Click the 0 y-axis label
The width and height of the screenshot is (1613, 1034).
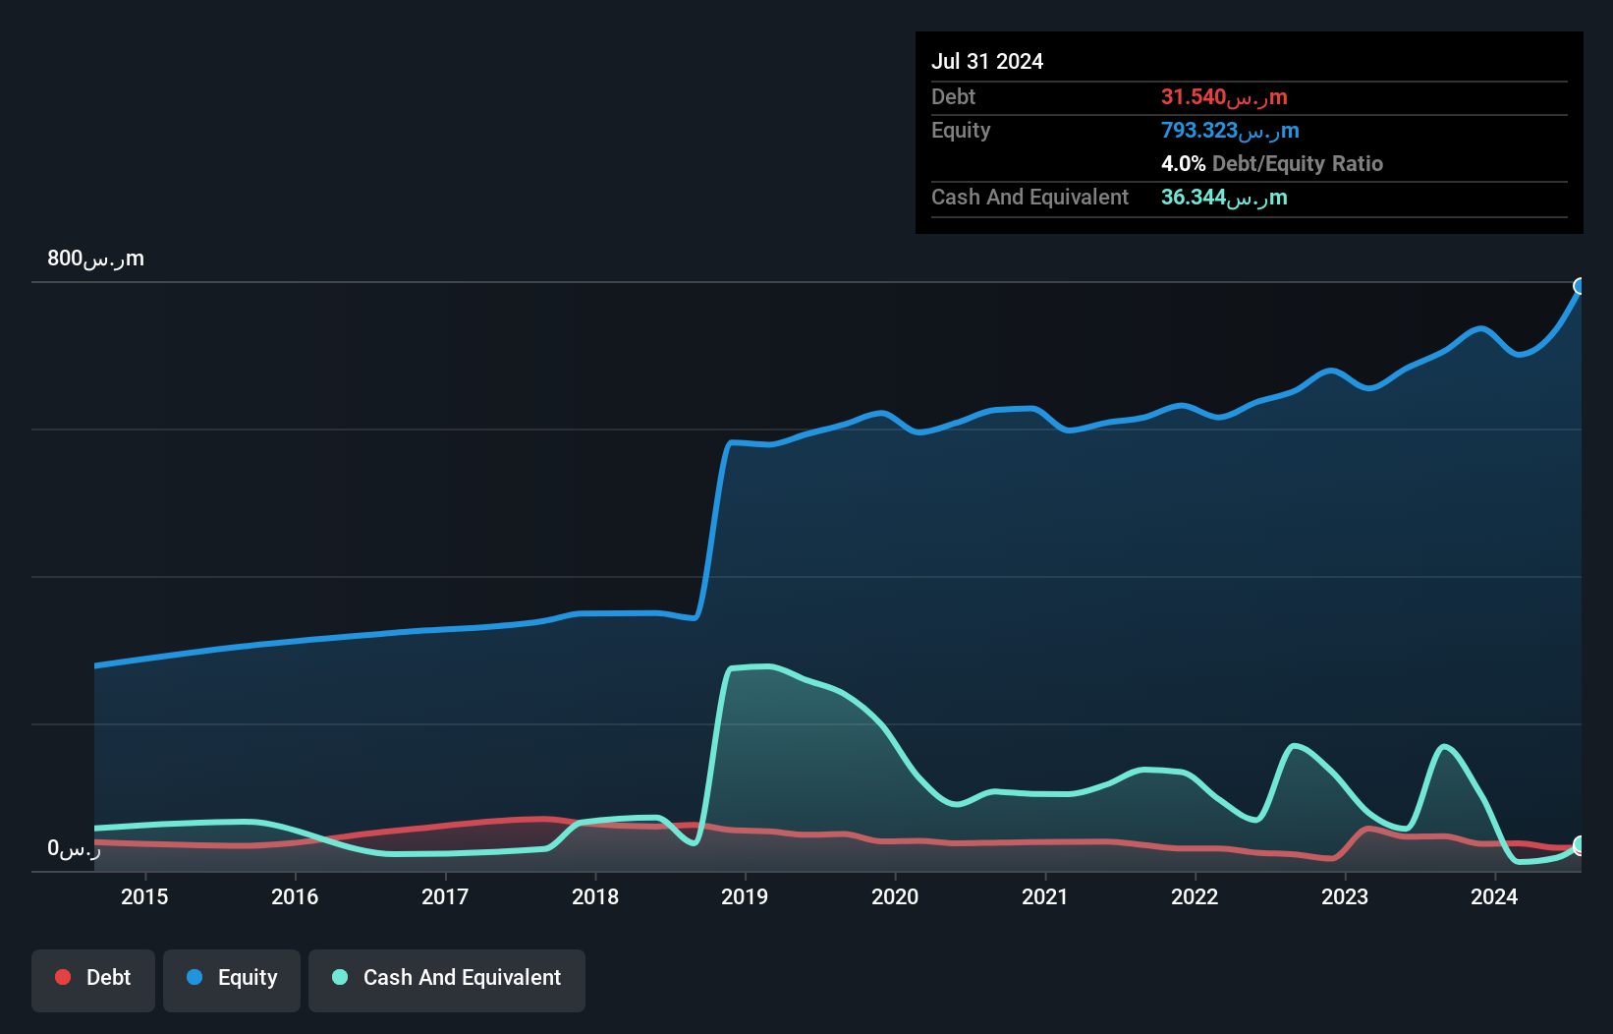point(74,848)
